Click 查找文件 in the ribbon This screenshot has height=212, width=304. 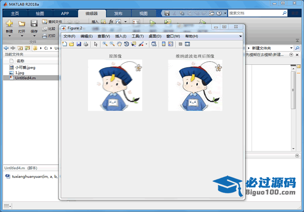click(52, 22)
